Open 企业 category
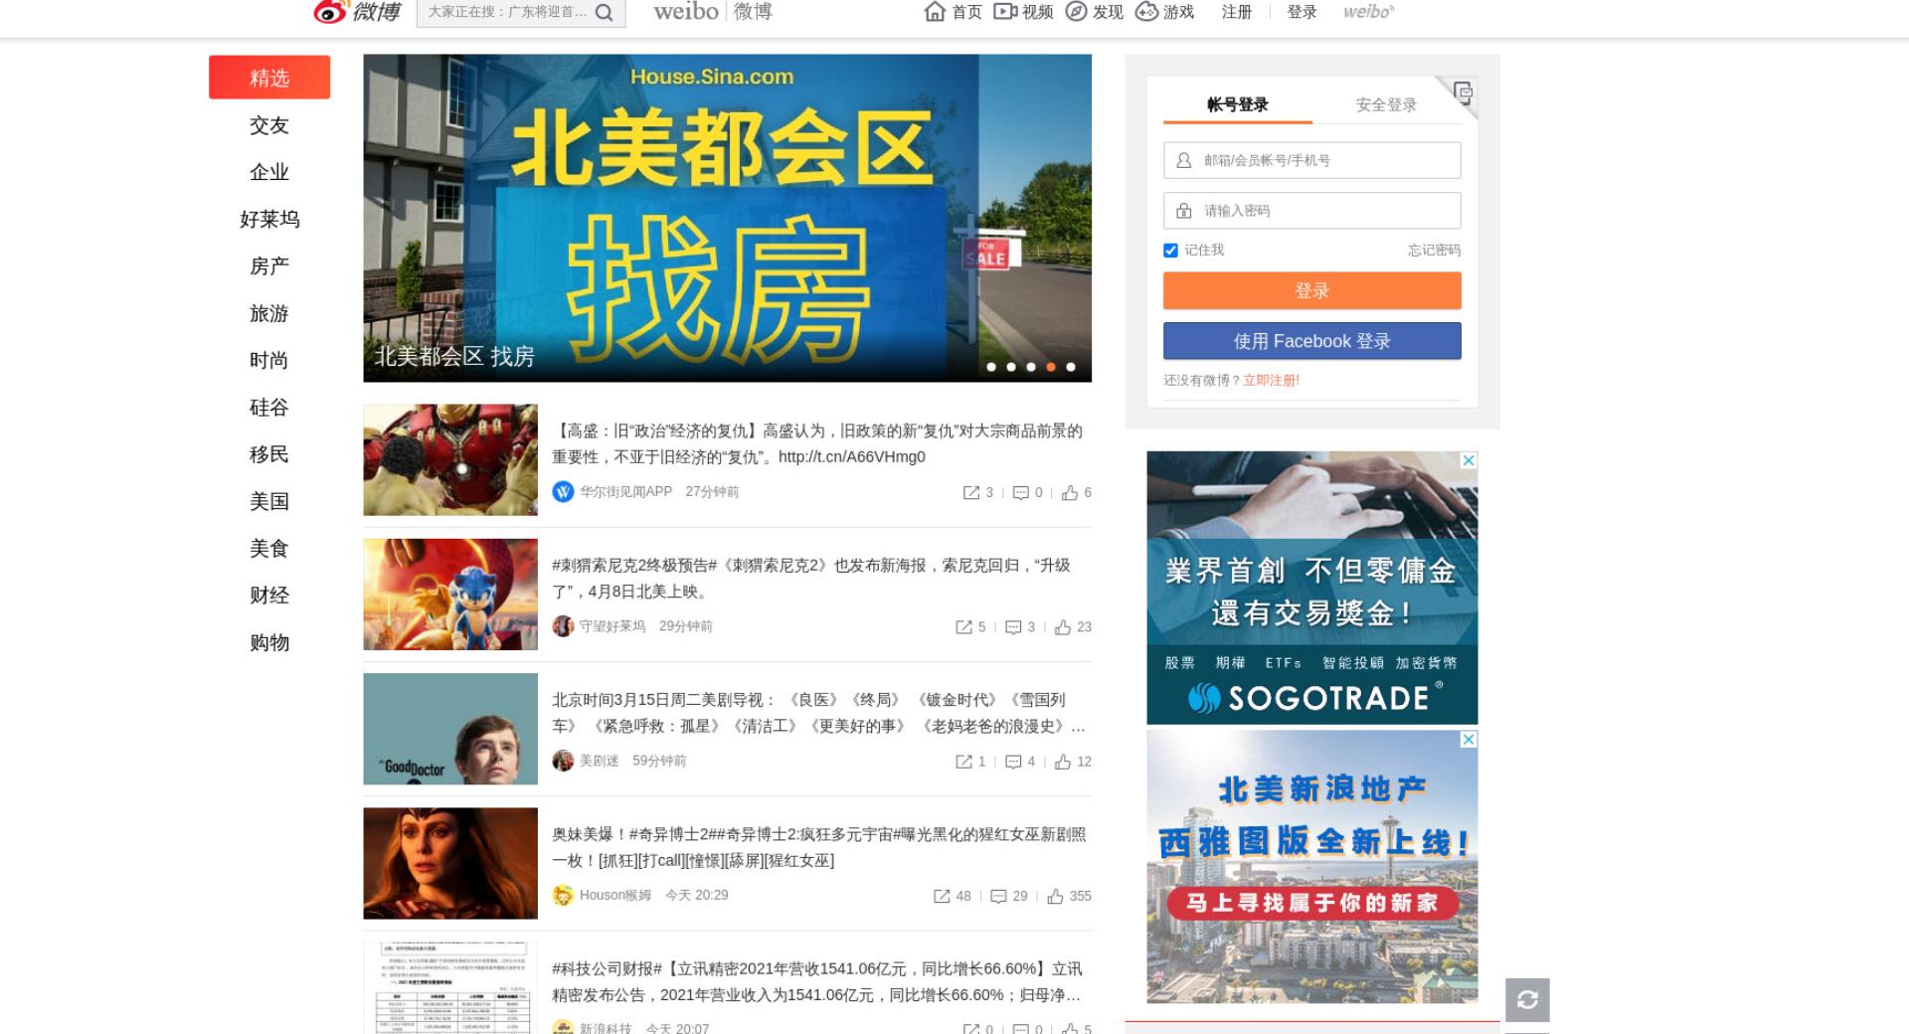Screen dimensions: 1909x1034 coord(269,172)
